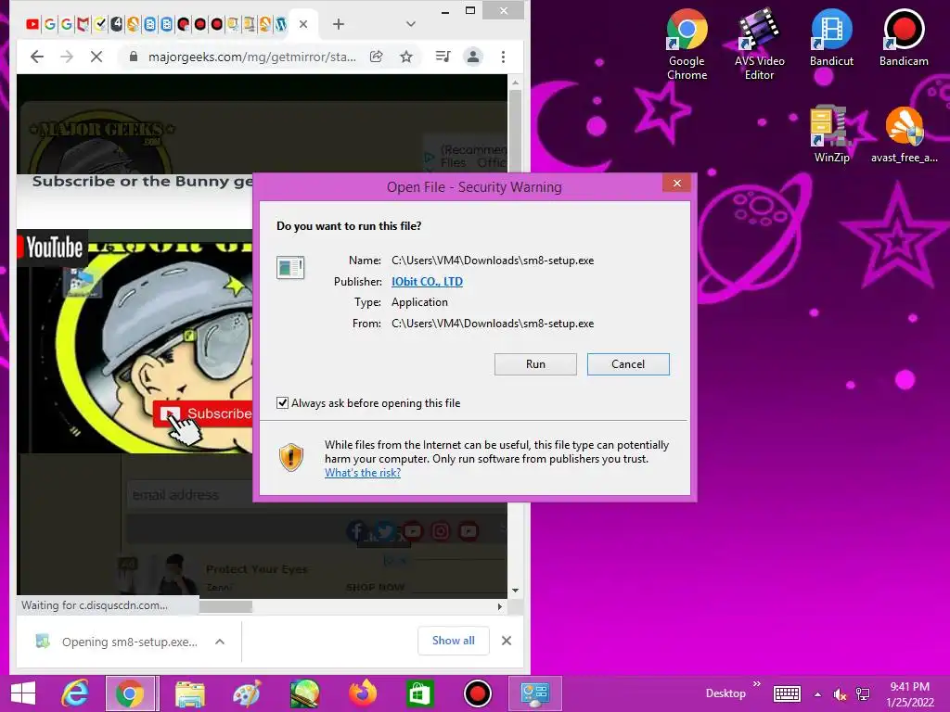
Task: Maximize the Chrome window
Action: click(470, 11)
